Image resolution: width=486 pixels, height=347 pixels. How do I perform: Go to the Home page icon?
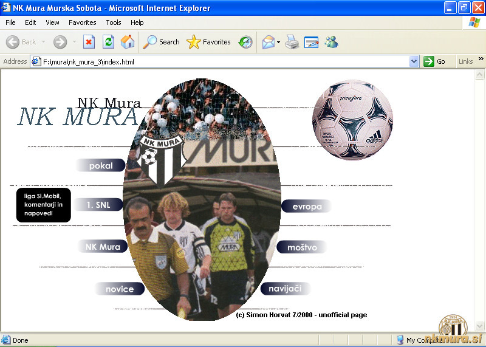coord(128,42)
